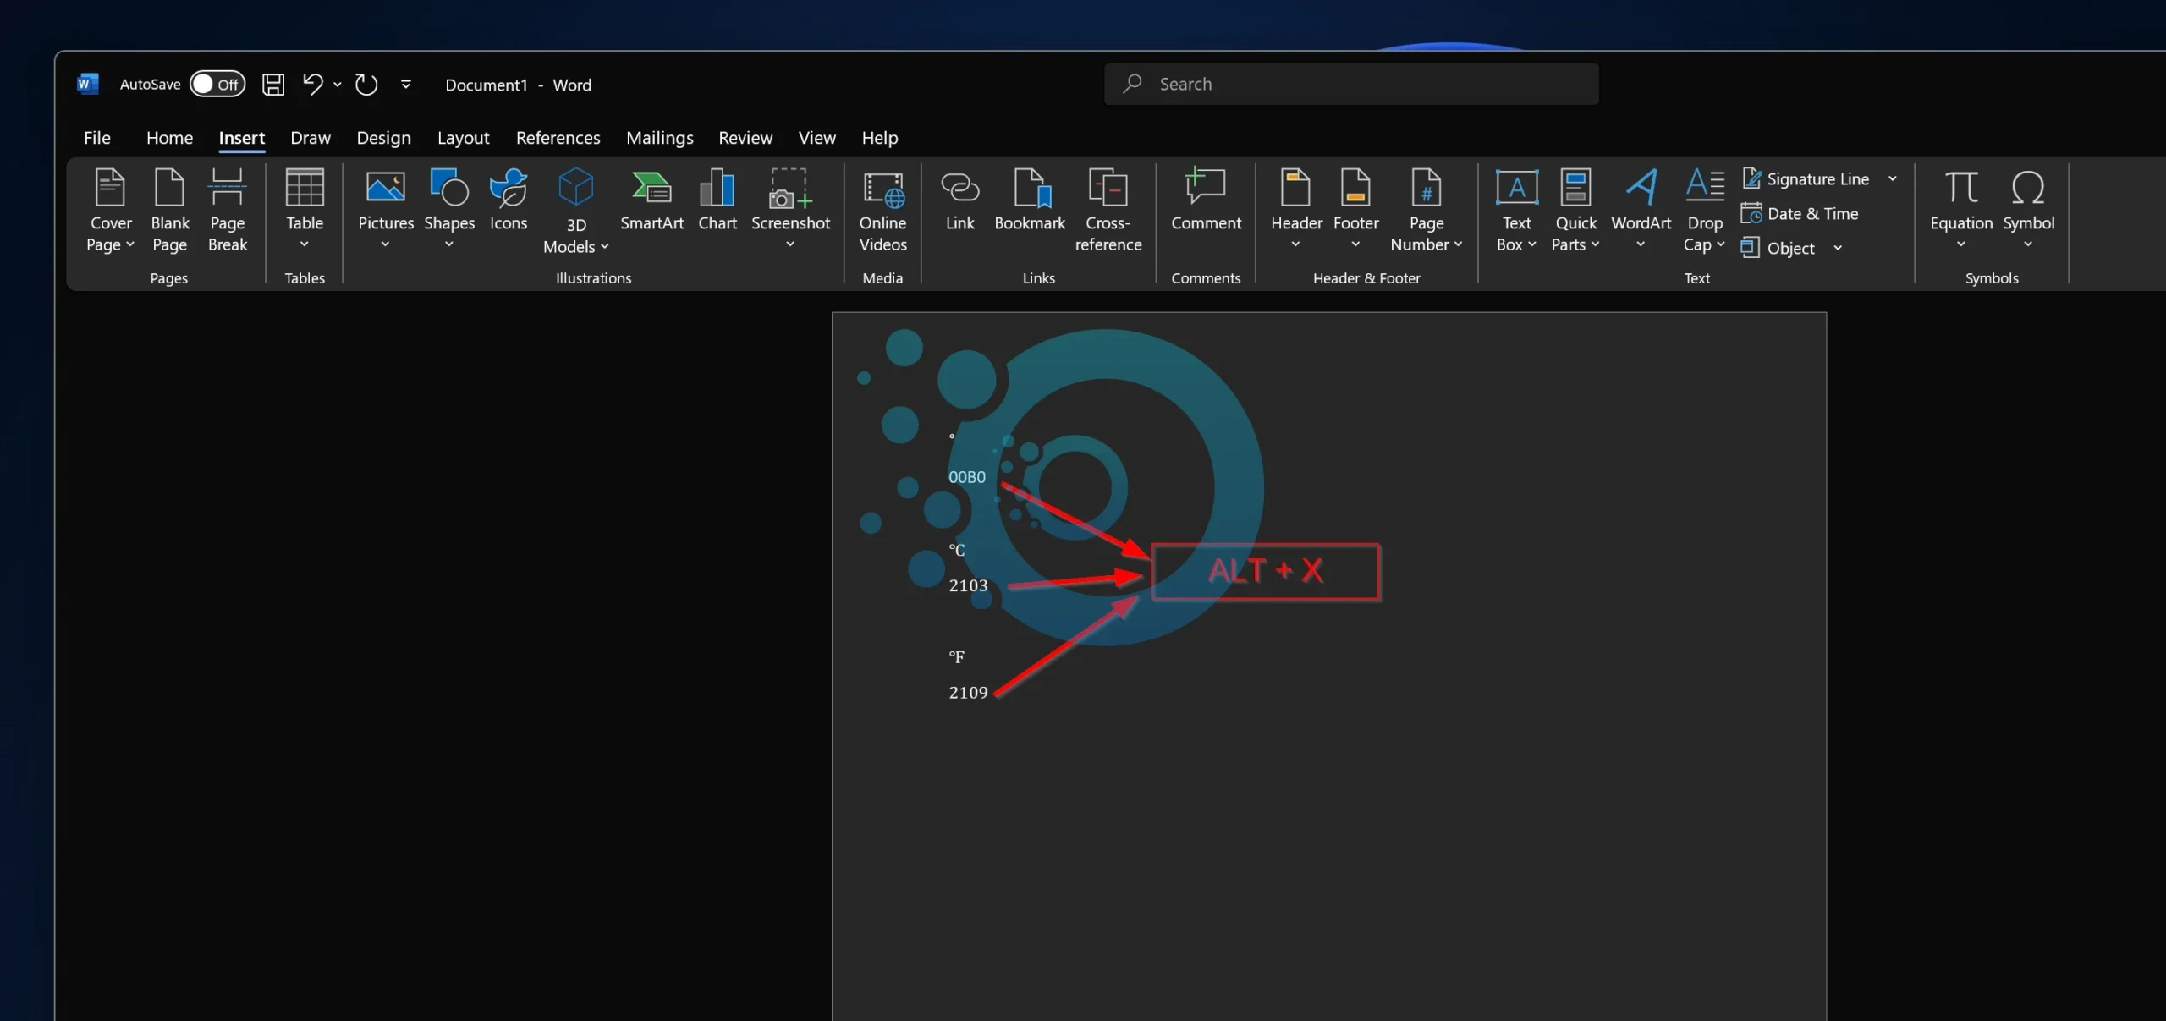
Task: Open the Symbol omega menu
Action: point(2028,210)
